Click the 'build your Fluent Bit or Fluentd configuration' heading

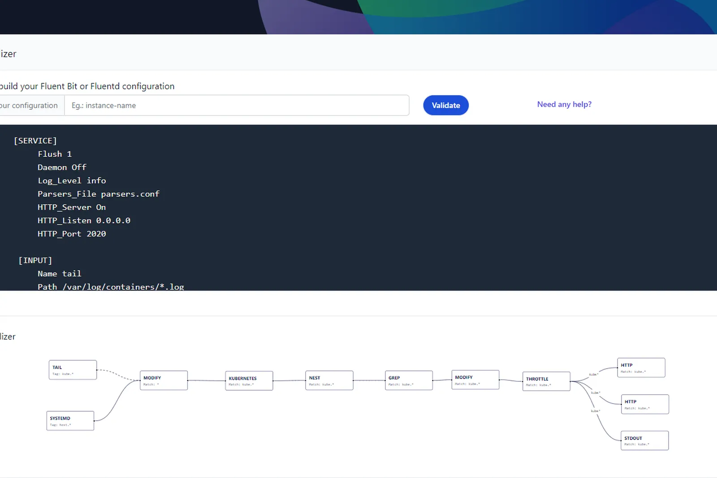(87, 86)
